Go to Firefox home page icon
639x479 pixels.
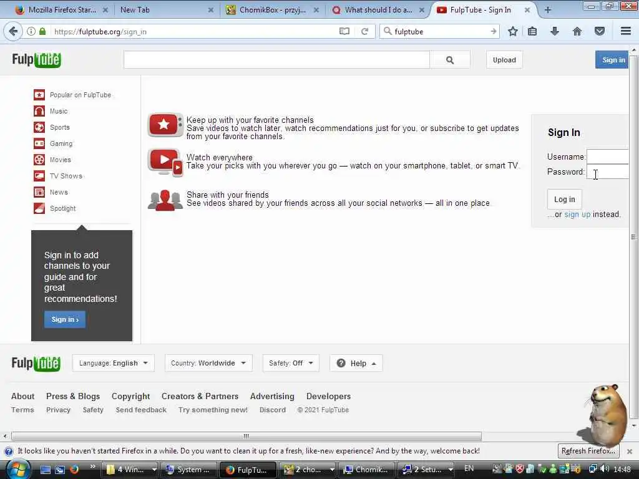pyautogui.click(x=577, y=31)
